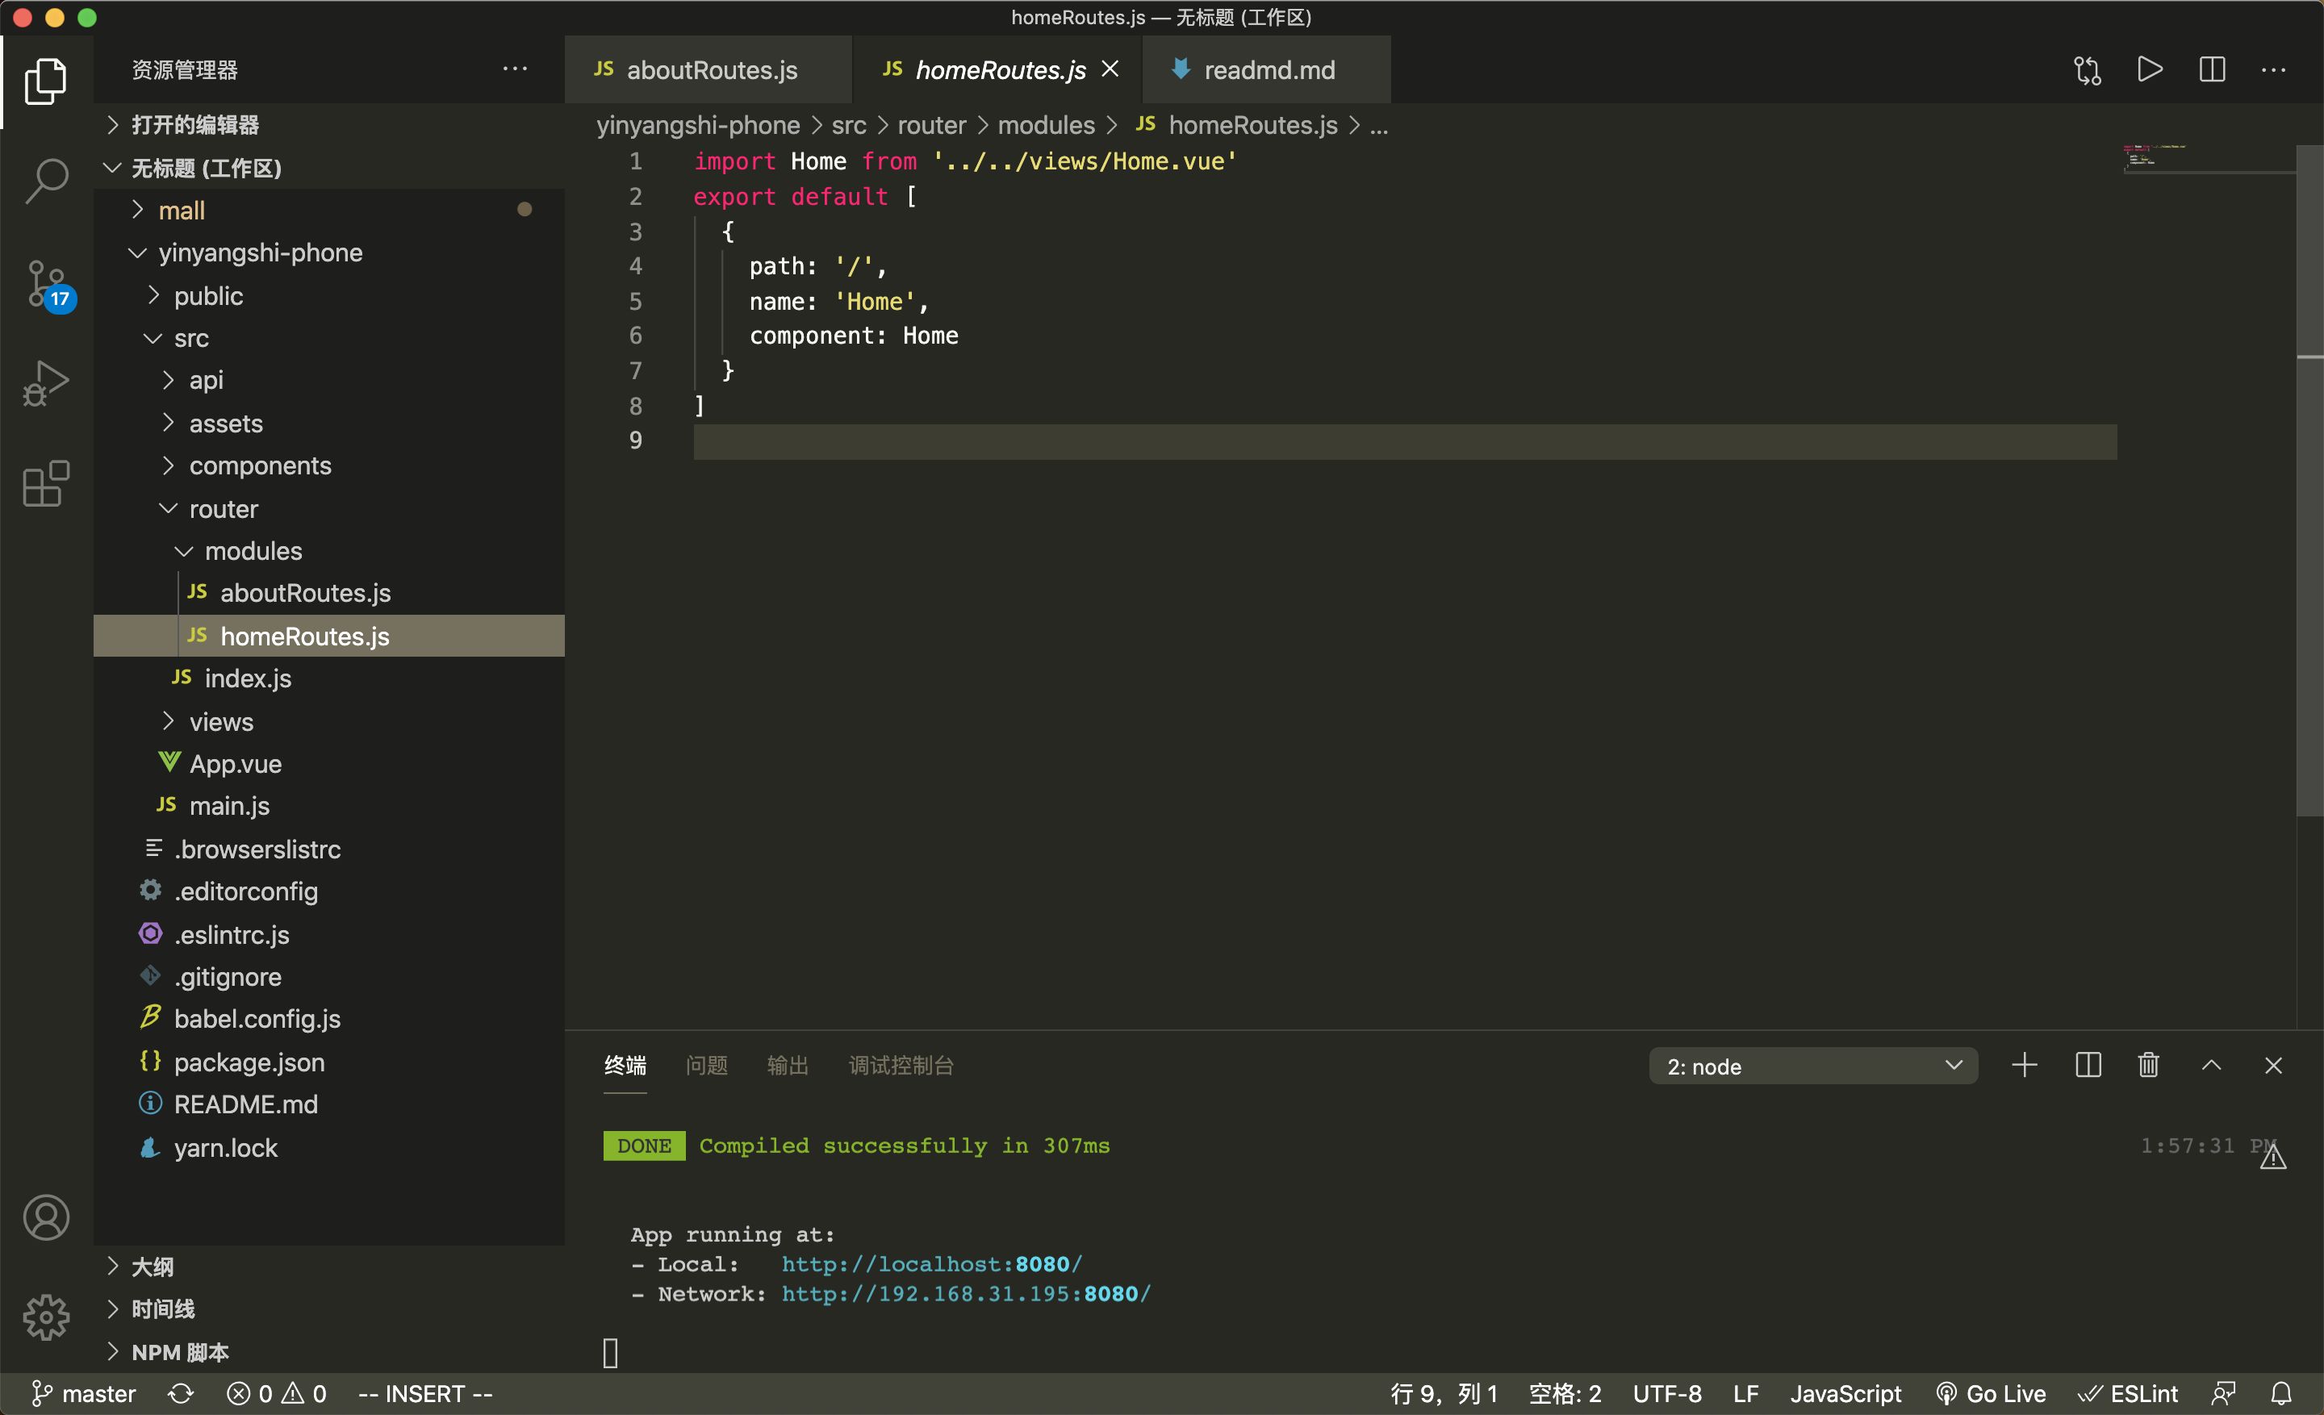Switch to the aboutRoutes.js tab
This screenshot has height=1415, width=2324.
[708, 69]
